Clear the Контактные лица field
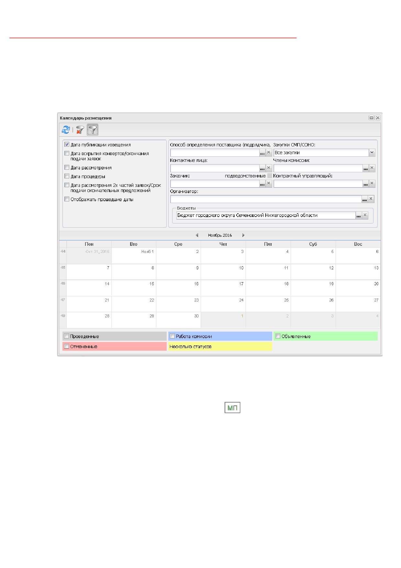The image size is (401, 568). point(269,168)
